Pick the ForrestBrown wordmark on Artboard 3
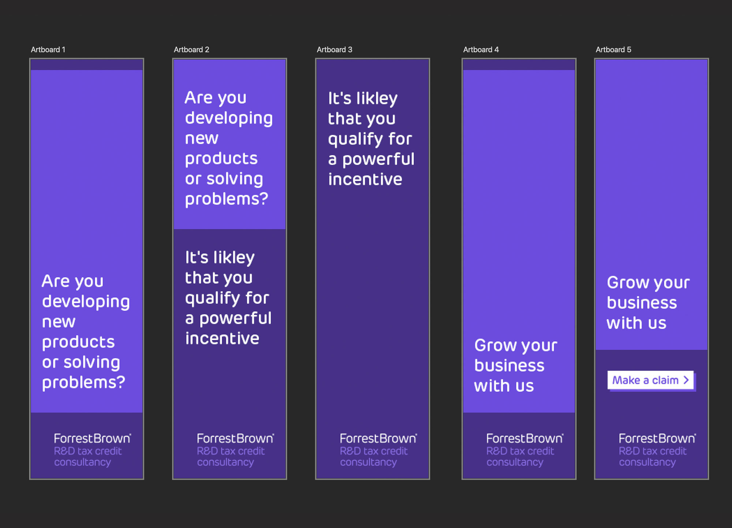 [378, 438]
